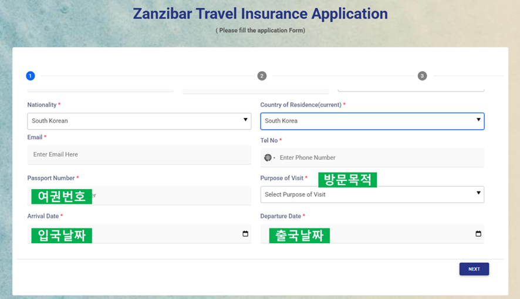Go to step 1 in the progress indicator
The width and height of the screenshot is (520, 299).
(x=30, y=76)
